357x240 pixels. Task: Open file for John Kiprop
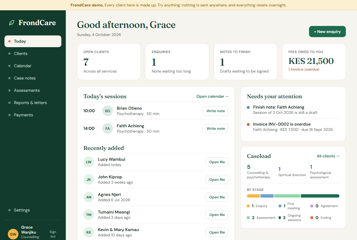(x=217, y=179)
